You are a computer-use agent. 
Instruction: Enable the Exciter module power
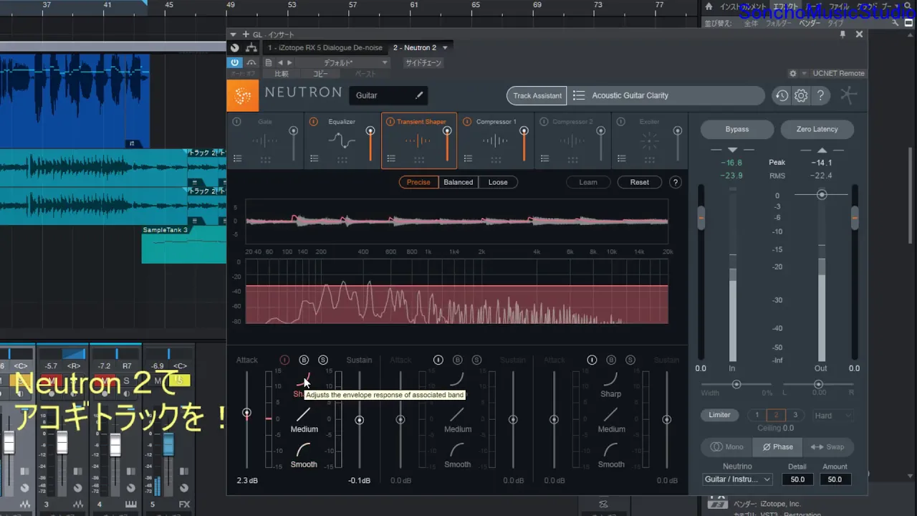tap(620, 122)
